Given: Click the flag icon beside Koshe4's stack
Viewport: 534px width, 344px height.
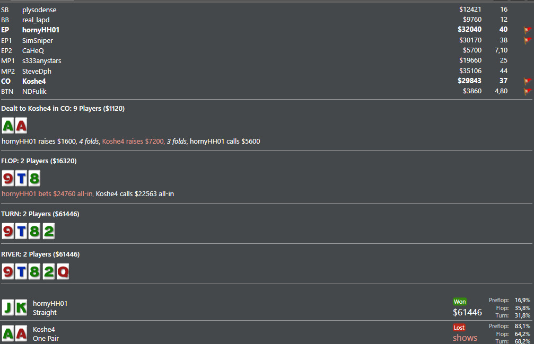Looking at the screenshot, I should (528, 81).
